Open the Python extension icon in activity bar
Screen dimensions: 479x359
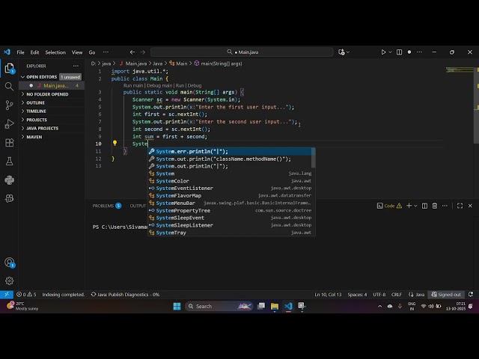click(x=9, y=180)
